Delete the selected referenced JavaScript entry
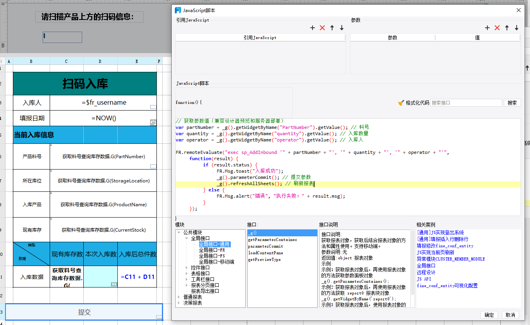Screen dimensions: 530x325 tap(322, 28)
